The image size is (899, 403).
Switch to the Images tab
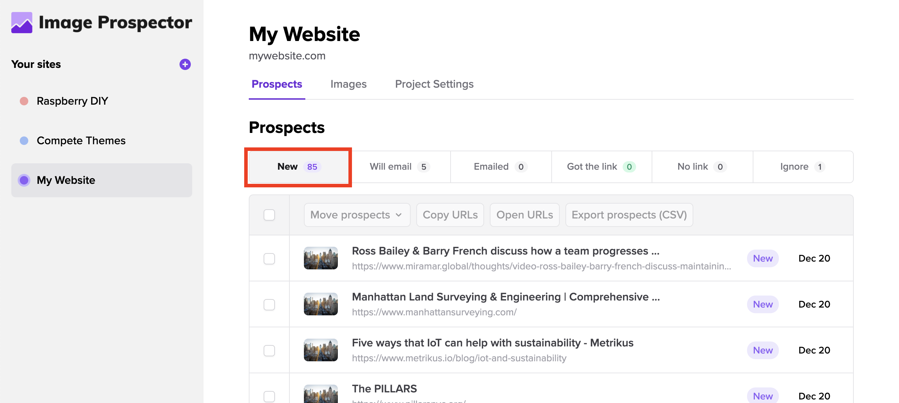(348, 84)
